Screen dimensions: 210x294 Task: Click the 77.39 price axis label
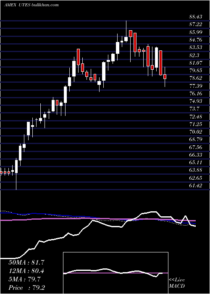[x=196, y=86]
